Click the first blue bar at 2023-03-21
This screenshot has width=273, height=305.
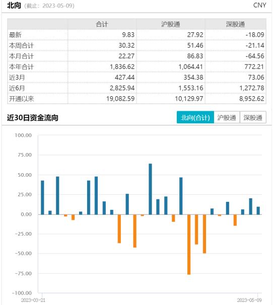tap(42, 197)
